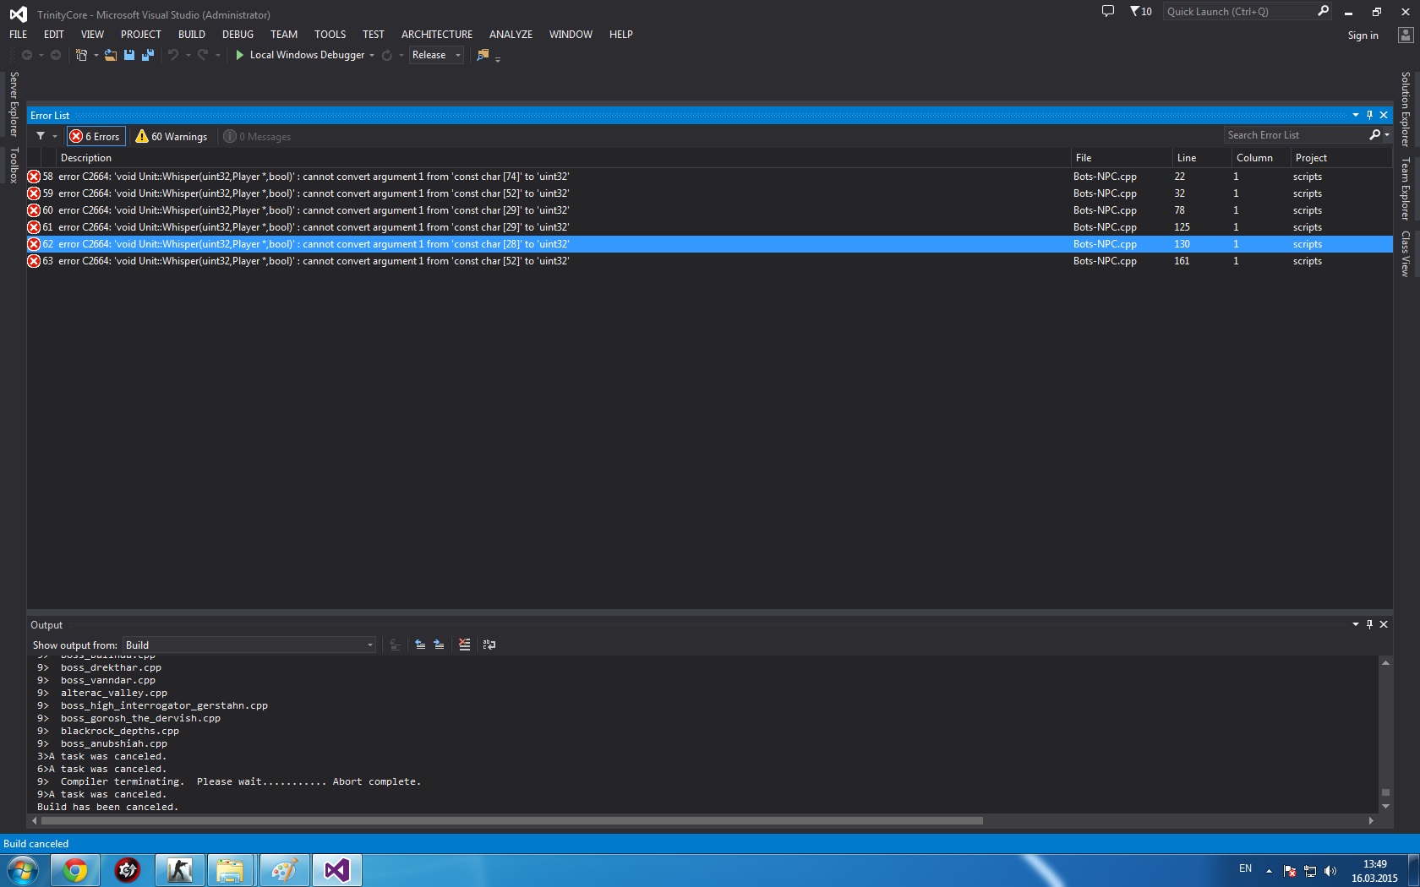This screenshot has width=1420, height=887.
Task: Click the Windows Start button
Action: (x=23, y=870)
